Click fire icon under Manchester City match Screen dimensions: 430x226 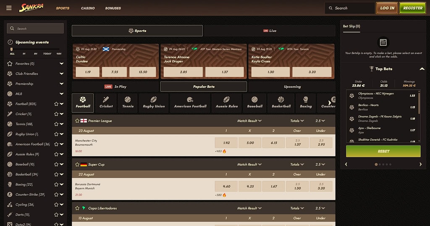(x=224, y=151)
